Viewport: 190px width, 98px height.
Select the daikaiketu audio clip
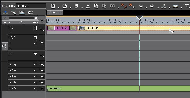pos(118,88)
